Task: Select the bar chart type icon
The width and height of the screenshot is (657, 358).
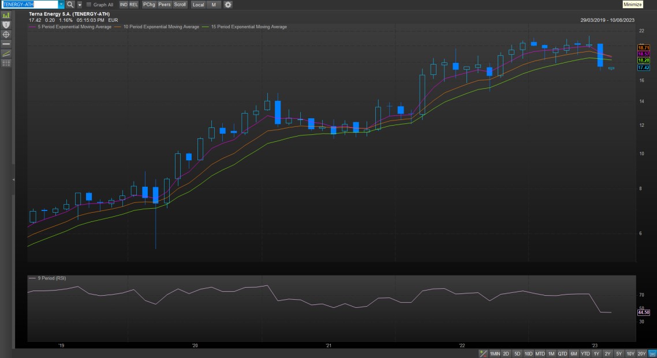Action: (x=6, y=15)
